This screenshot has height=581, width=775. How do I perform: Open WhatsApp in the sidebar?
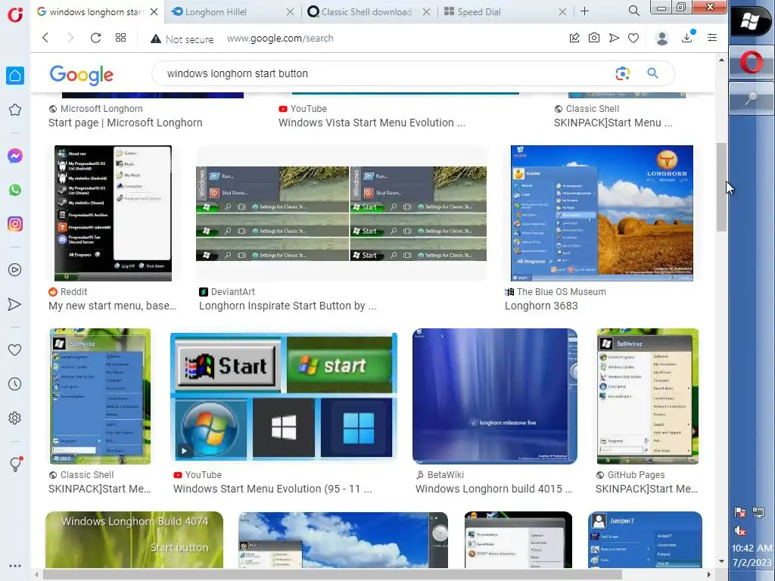[15, 190]
